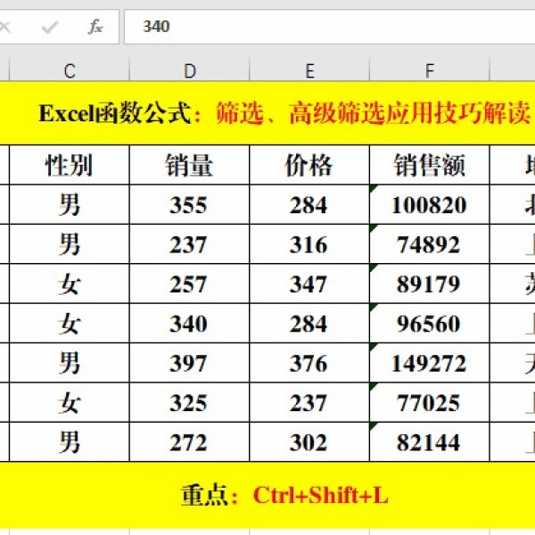
Task: Select the cell with value 89179
Action: click(430, 284)
